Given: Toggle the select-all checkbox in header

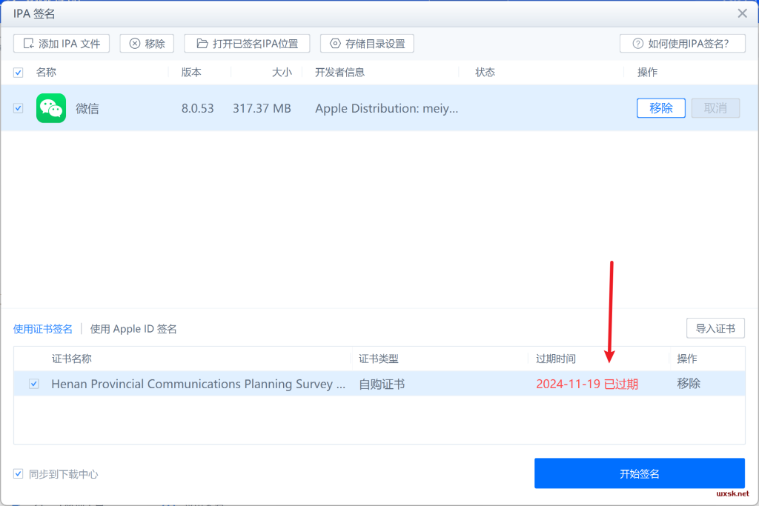Looking at the screenshot, I should coord(19,73).
